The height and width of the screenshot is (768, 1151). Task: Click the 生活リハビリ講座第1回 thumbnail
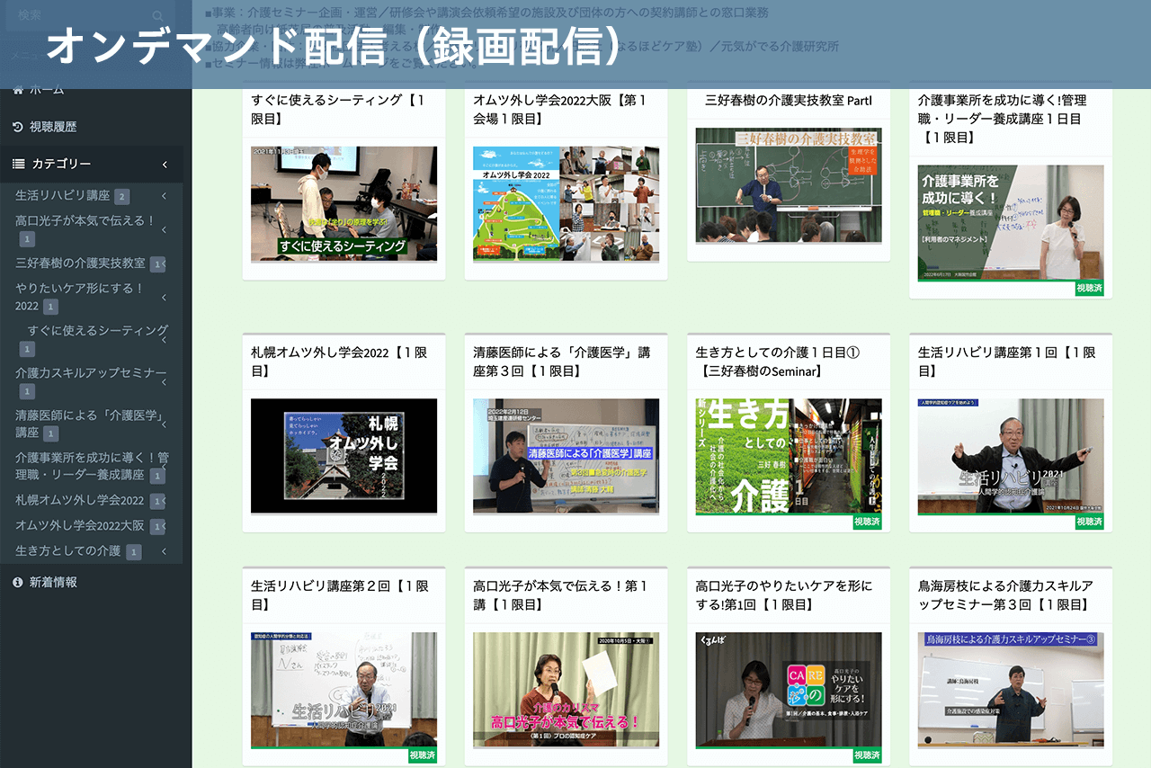point(1011,456)
